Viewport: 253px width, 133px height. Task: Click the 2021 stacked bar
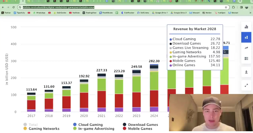(x=102, y=93)
